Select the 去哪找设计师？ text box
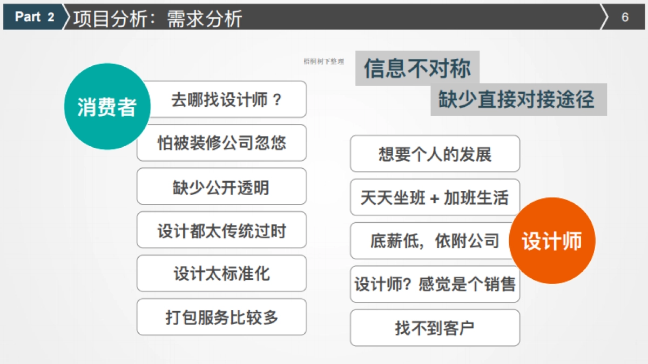The image size is (648, 364). click(x=221, y=99)
